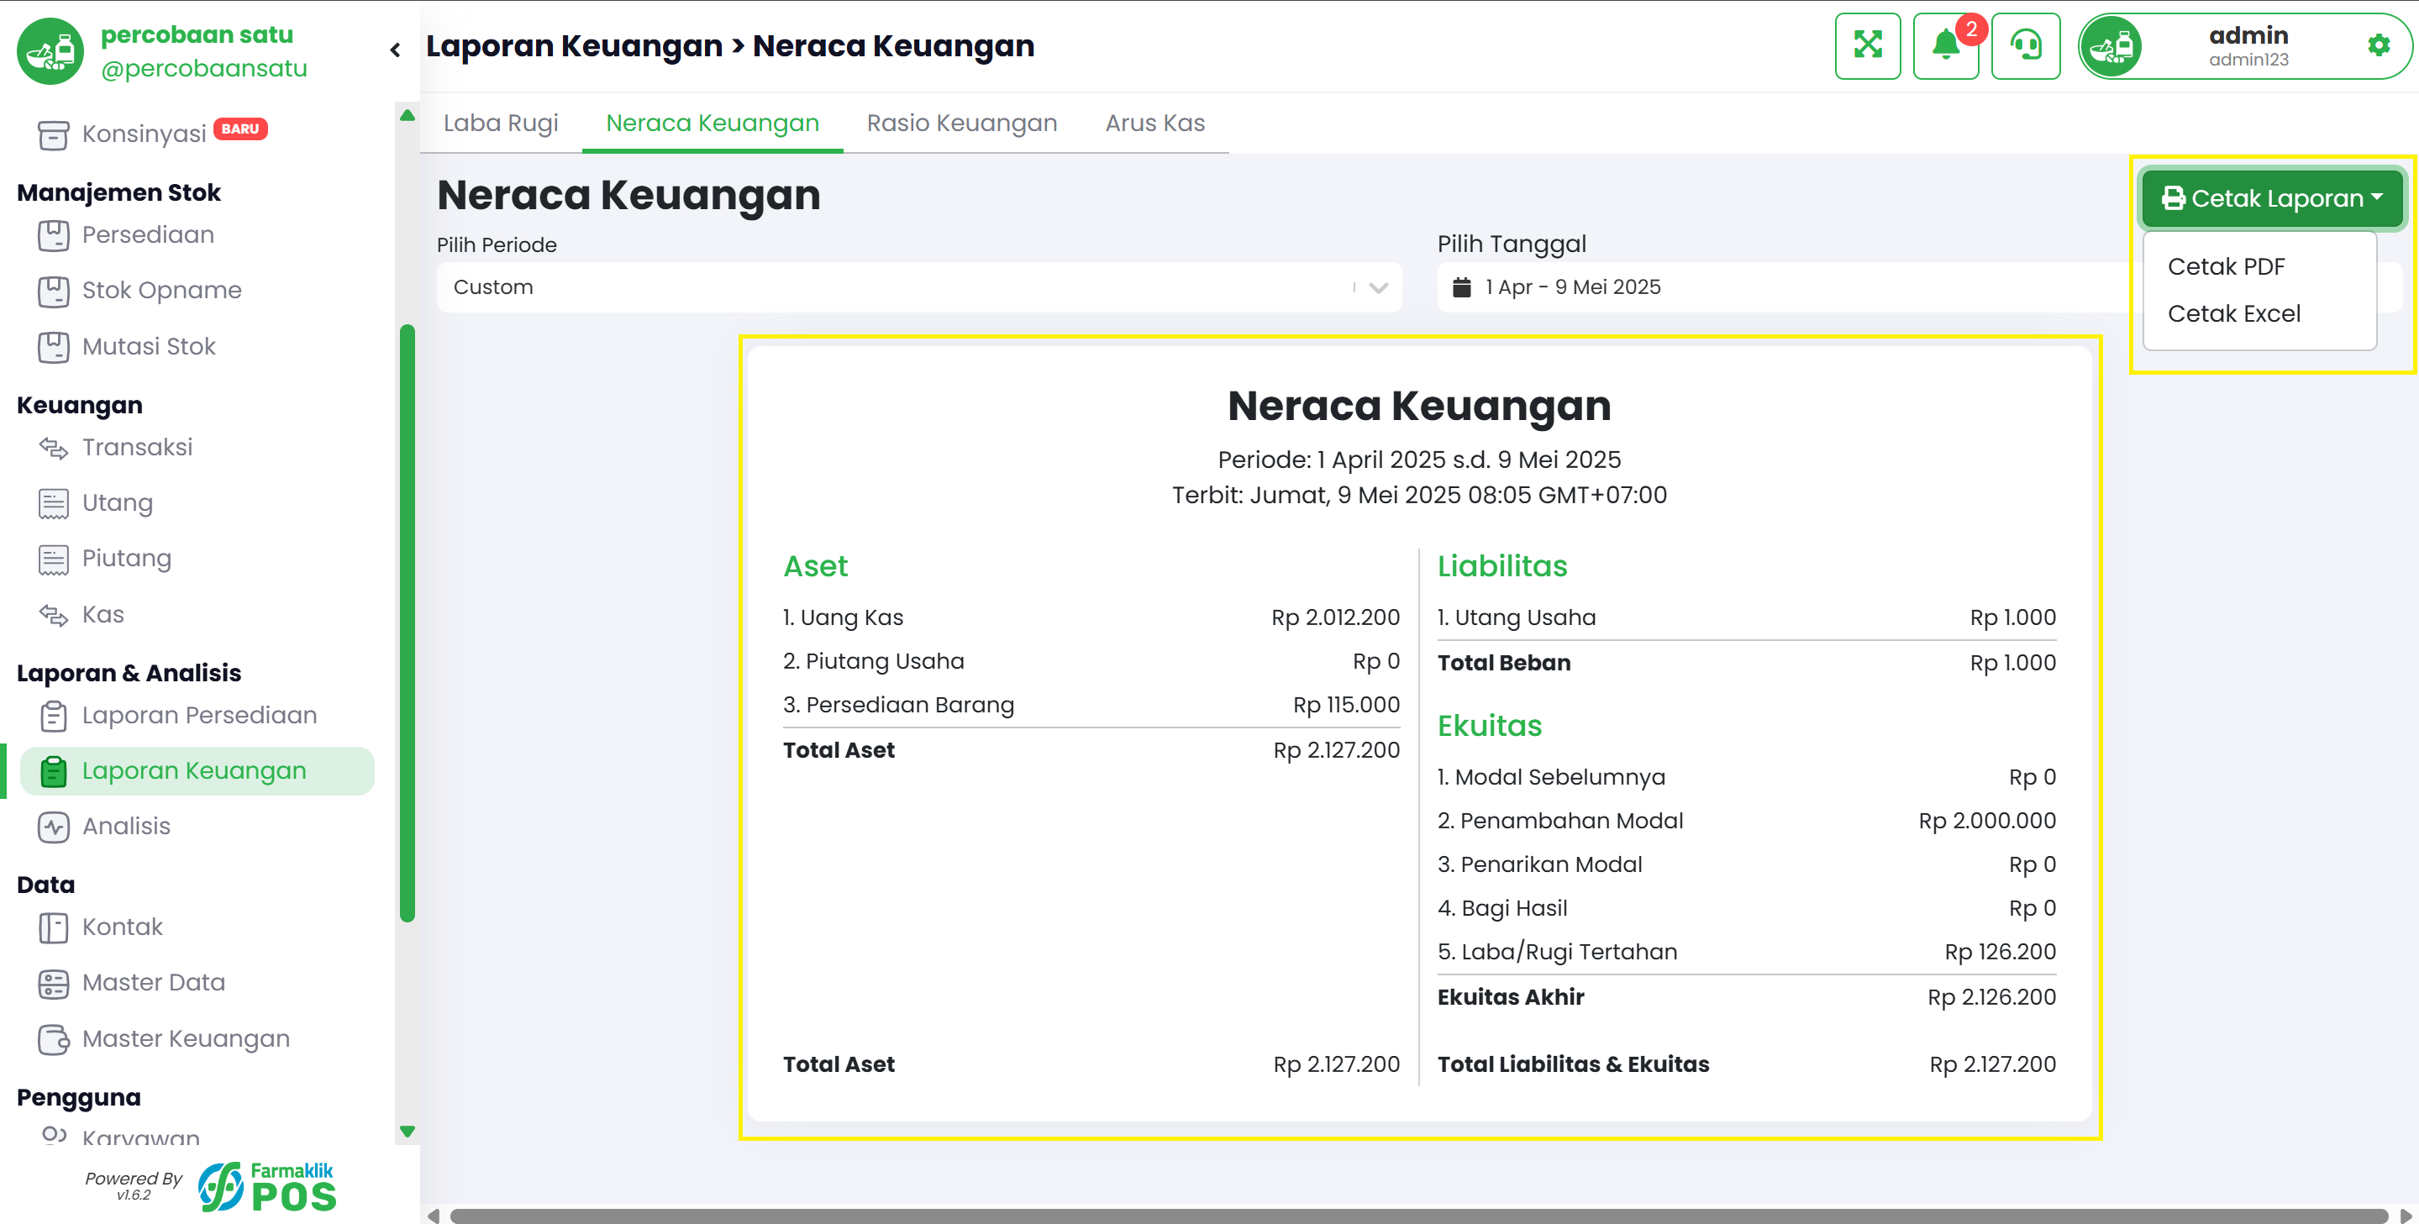Click the percobaan satu store logo
The height and width of the screenshot is (1224, 2419).
[50, 50]
